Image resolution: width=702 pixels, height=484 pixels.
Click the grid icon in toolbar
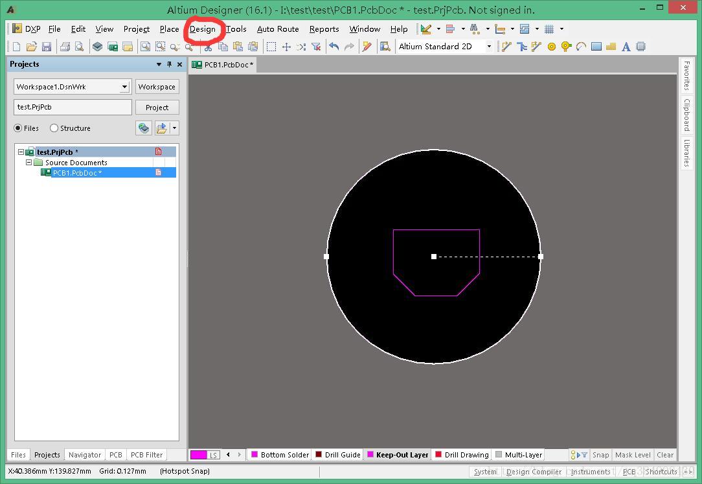[549, 29]
